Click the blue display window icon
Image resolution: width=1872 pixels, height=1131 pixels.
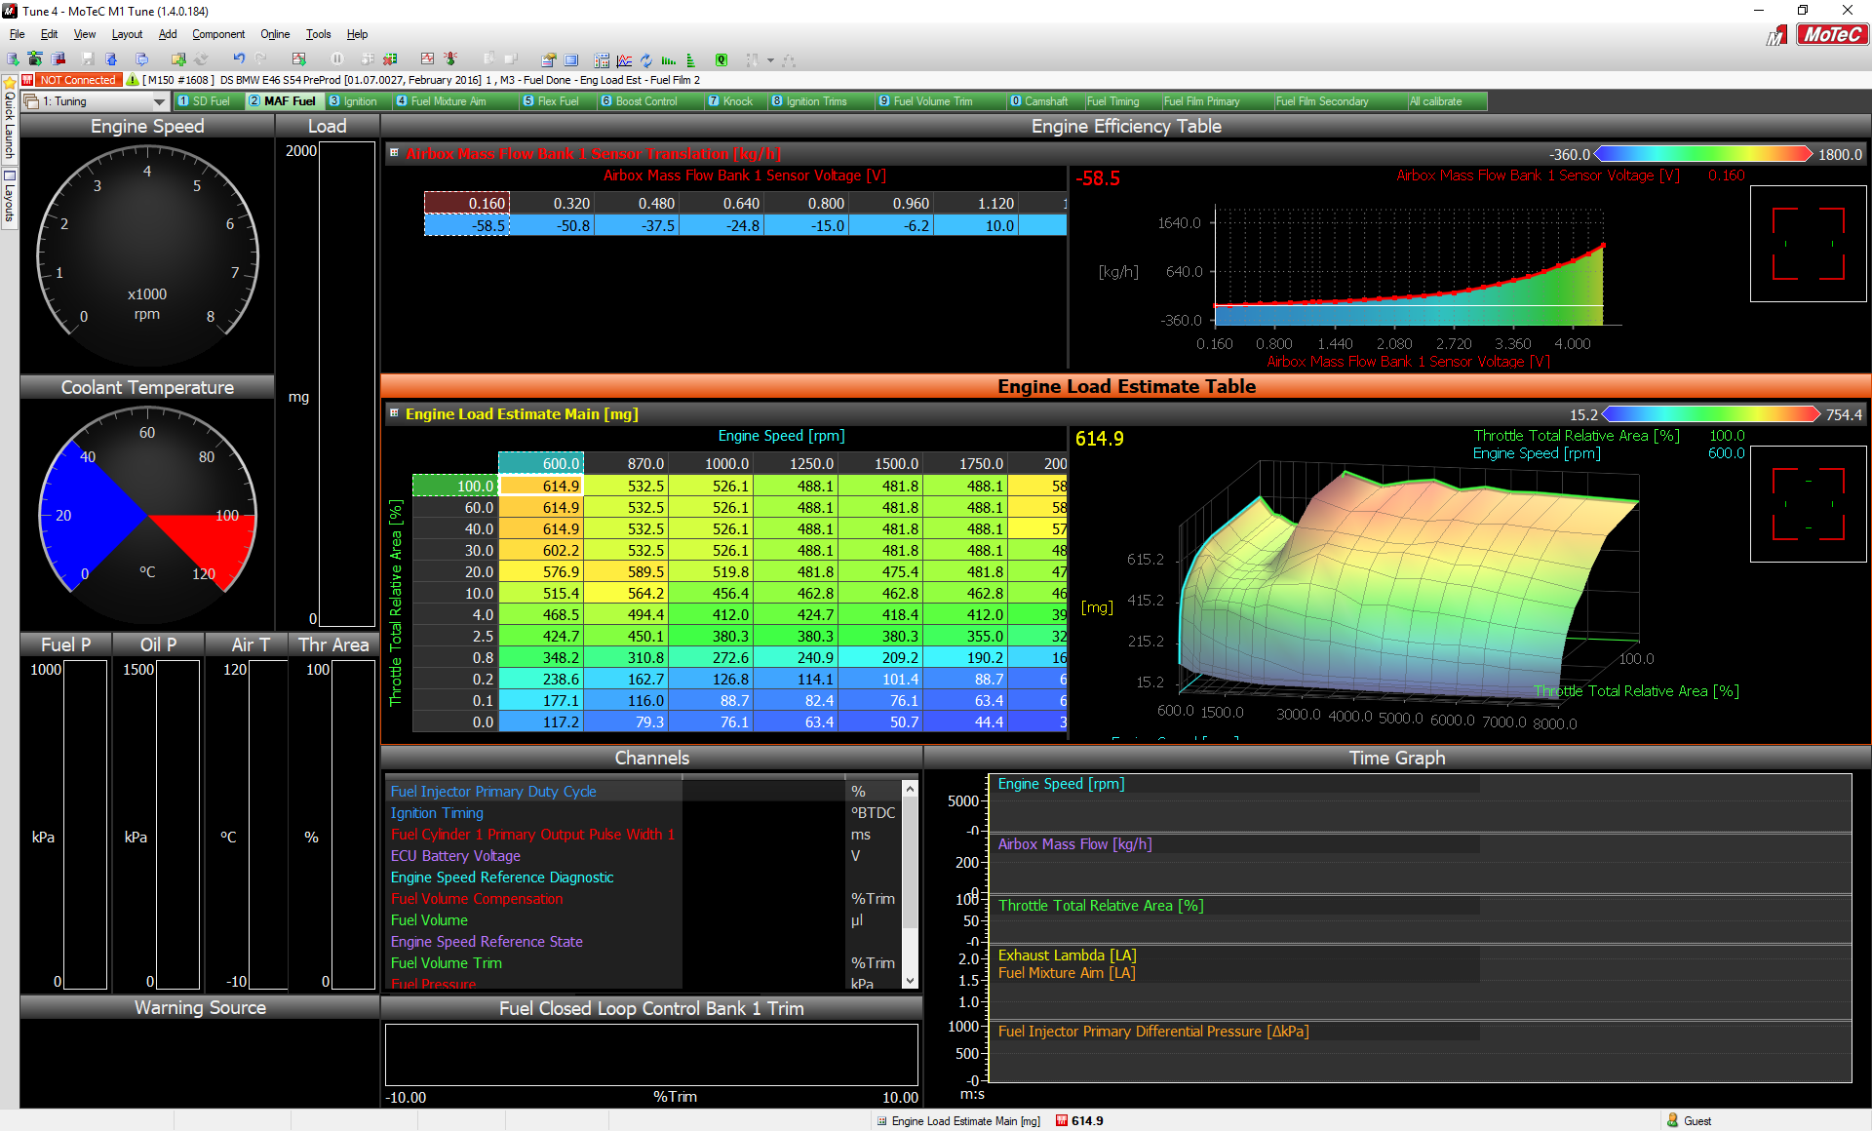(571, 59)
